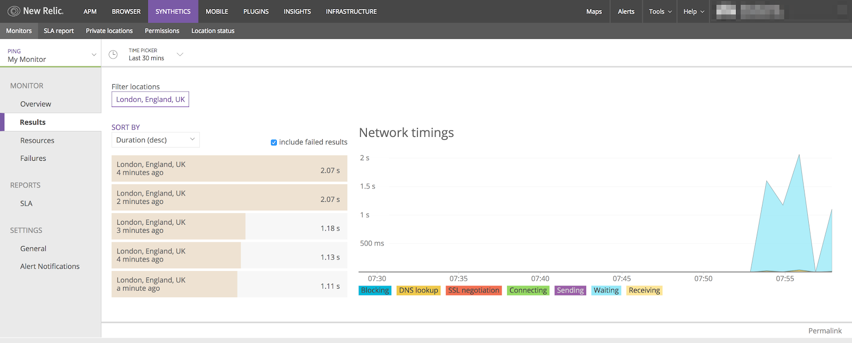Open the time picker dropdown arrow
Image resolution: width=852 pixels, height=343 pixels.
(x=180, y=54)
